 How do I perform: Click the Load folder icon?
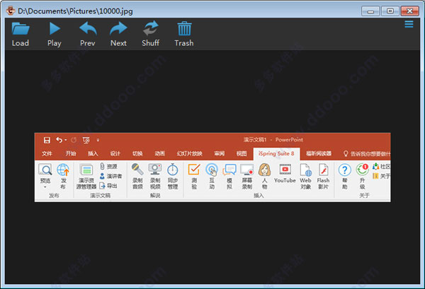coord(21,29)
